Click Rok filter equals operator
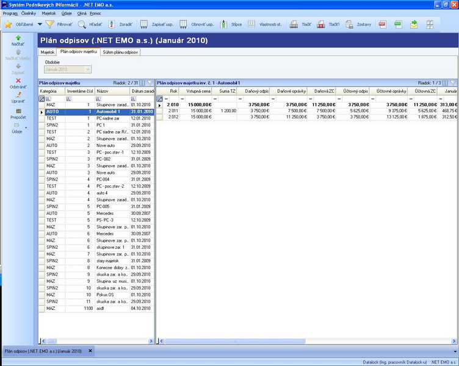The width and height of the screenshot is (459, 366). click(166, 99)
